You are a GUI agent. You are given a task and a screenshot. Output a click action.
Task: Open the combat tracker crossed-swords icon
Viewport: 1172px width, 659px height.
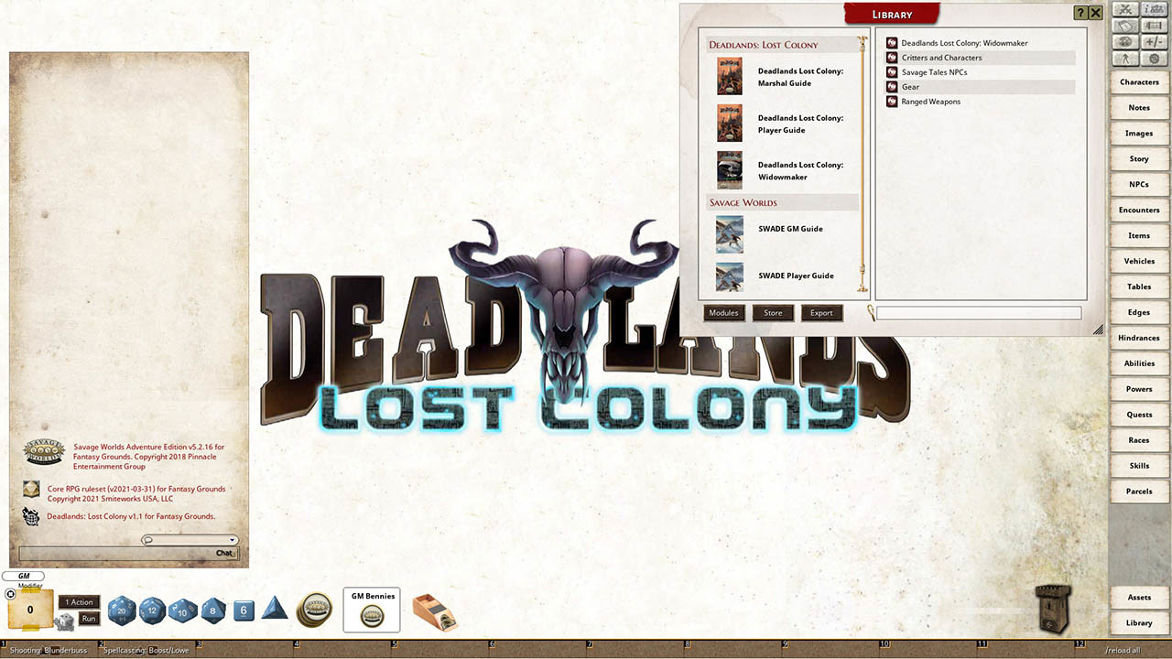point(1124,10)
